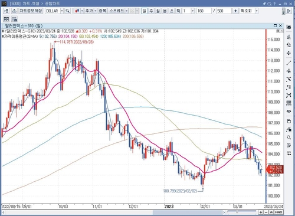Expand the 스프레드 dropdown arrow
Image resolution: width=295 pixels, height=216 pixels.
pos(126,11)
